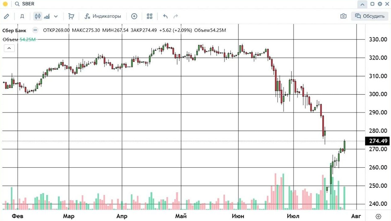This screenshot has width=391, height=221.
Task: Open the layout grid icon
Action: tap(150, 16)
